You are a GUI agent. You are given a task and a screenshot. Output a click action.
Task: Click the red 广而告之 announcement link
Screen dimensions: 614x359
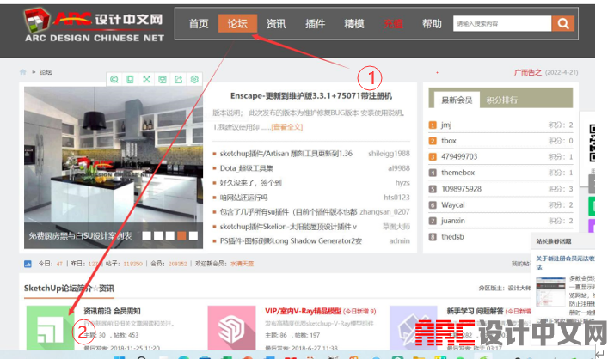coord(527,72)
